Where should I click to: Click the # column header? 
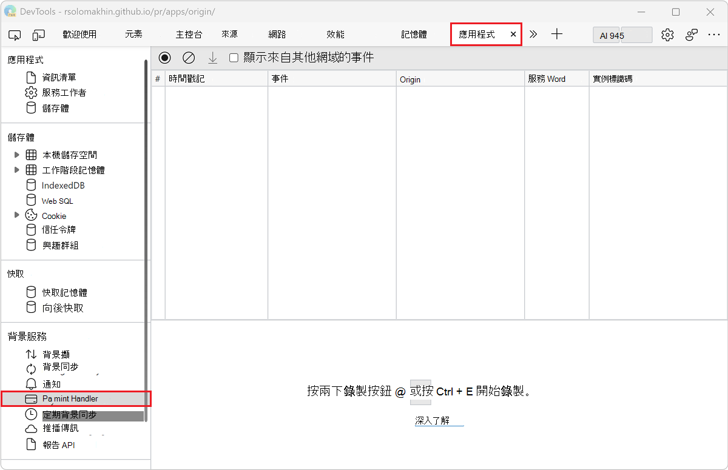click(x=158, y=79)
